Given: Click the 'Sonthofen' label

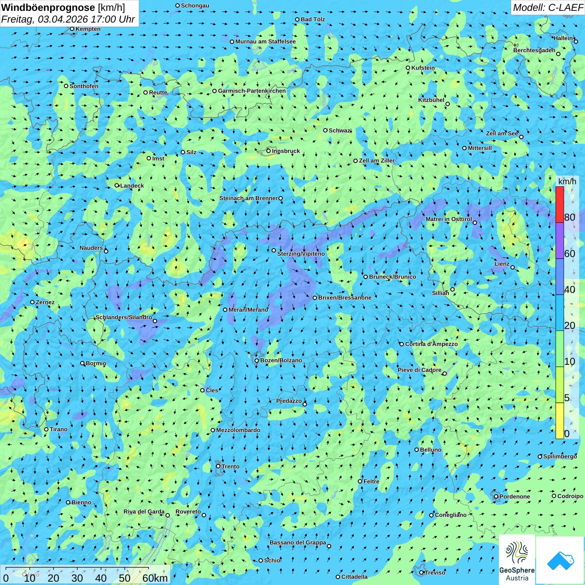Looking at the screenshot, I should pos(84,86).
